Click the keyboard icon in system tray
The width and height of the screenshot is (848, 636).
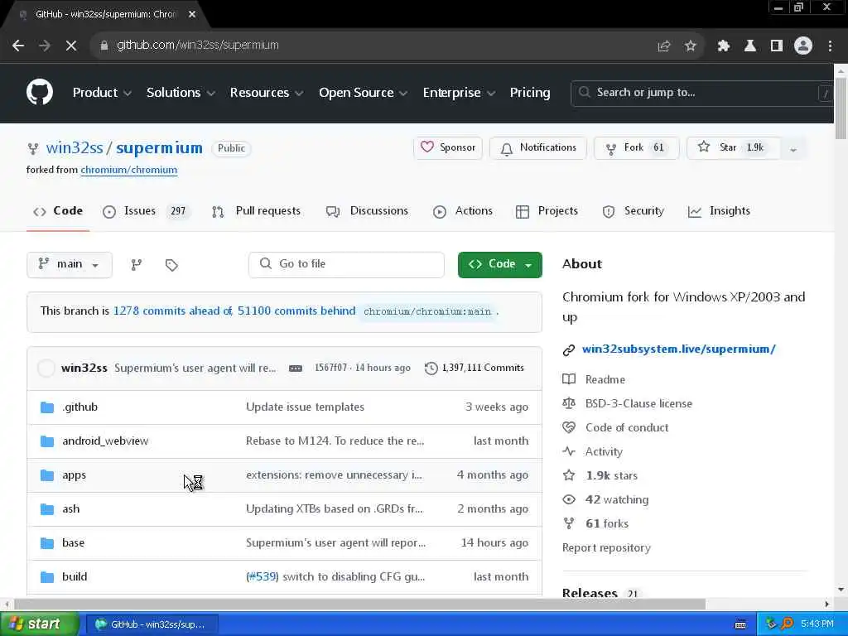coord(740,624)
